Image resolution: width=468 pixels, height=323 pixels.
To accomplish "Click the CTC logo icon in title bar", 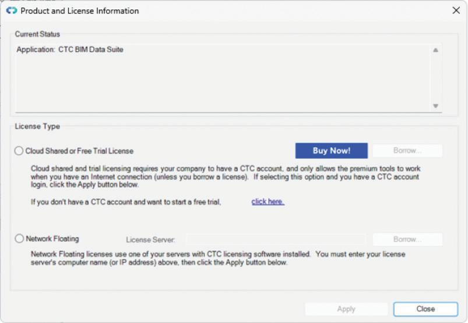I will point(12,10).
